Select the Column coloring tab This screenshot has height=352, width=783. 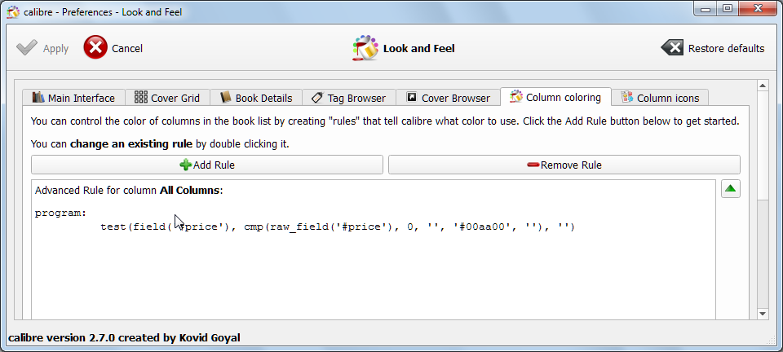click(x=555, y=97)
